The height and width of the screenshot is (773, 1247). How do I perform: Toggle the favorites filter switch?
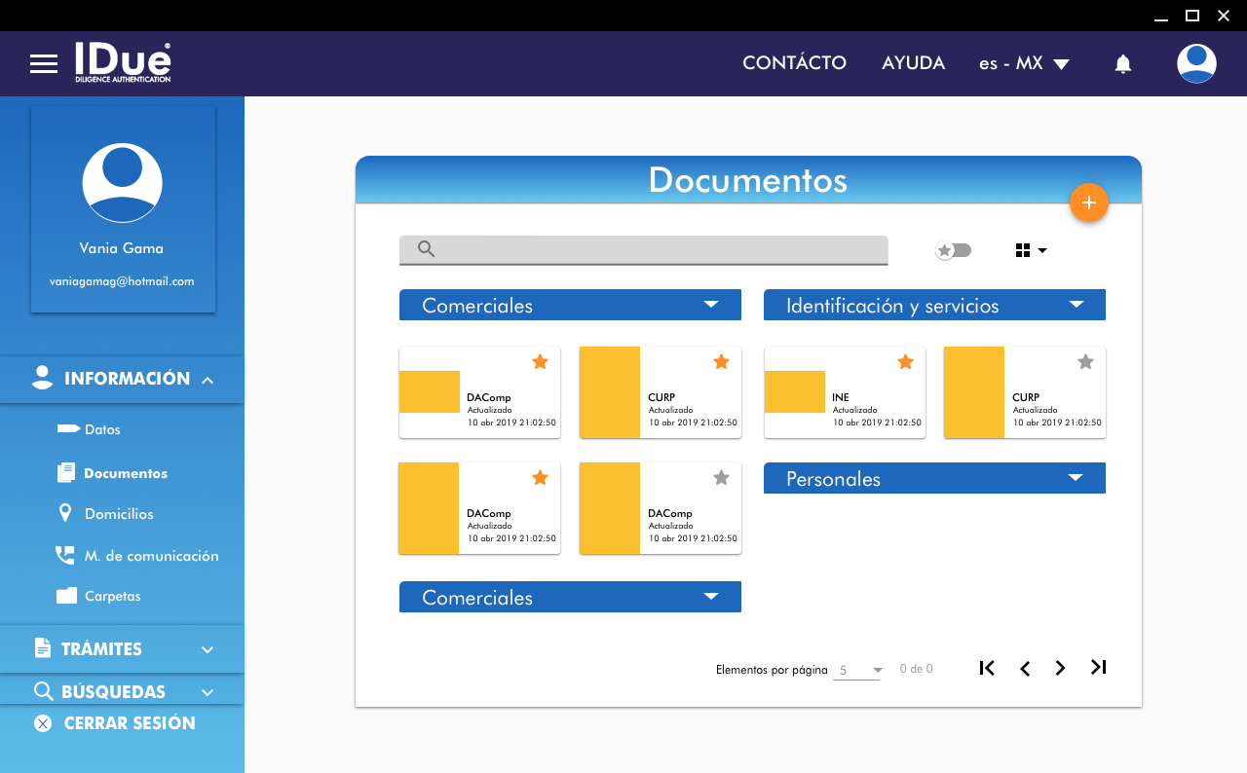[x=953, y=250]
